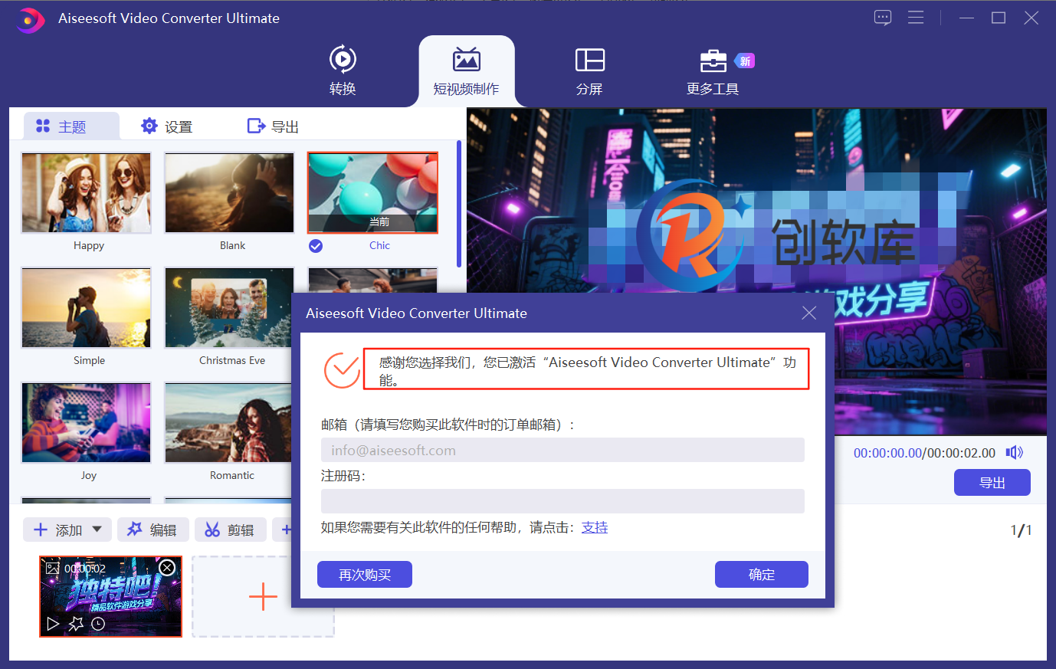The image size is (1056, 669).
Task: Open the feedback chat icon in title bar
Action: (x=883, y=18)
